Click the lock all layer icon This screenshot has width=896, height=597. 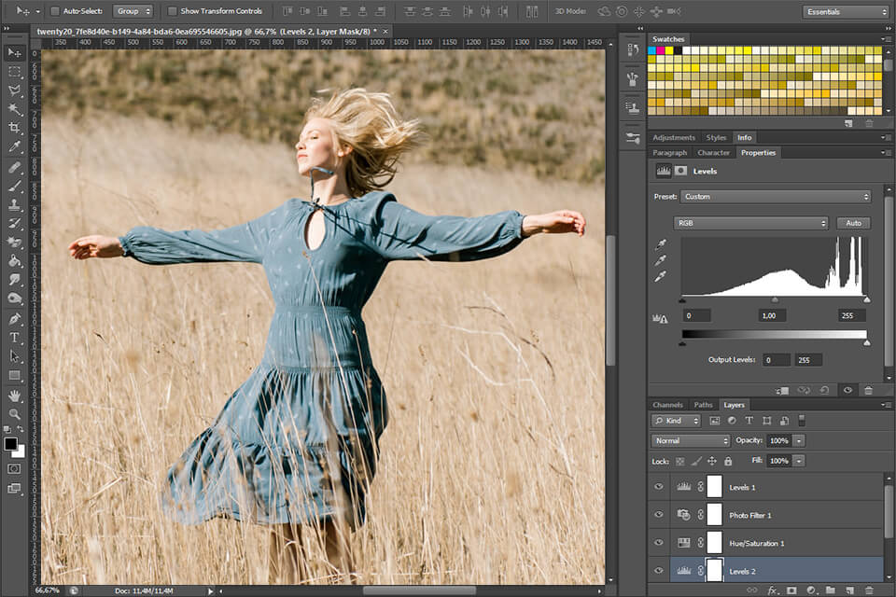(x=729, y=461)
